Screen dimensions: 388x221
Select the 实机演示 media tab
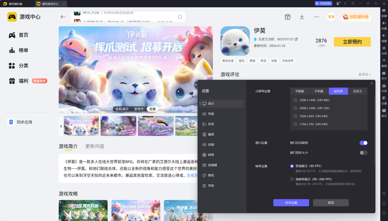pyautogui.click(x=122, y=109)
